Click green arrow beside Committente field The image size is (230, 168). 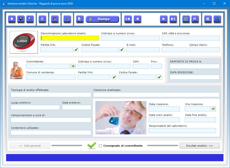coord(73,66)
